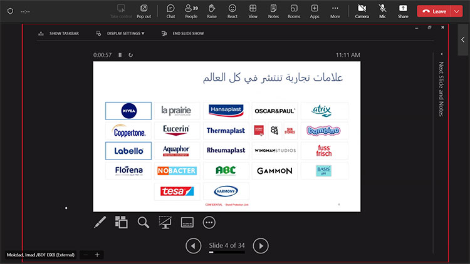Select the pen and laser pointer tool
Screen dimensions: 470x264
point(100,222)
